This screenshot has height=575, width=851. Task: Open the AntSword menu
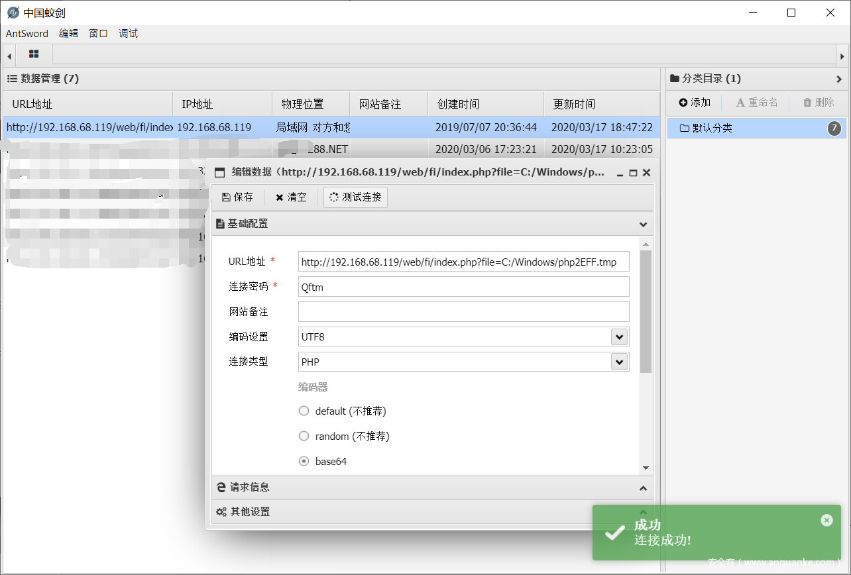27,33
